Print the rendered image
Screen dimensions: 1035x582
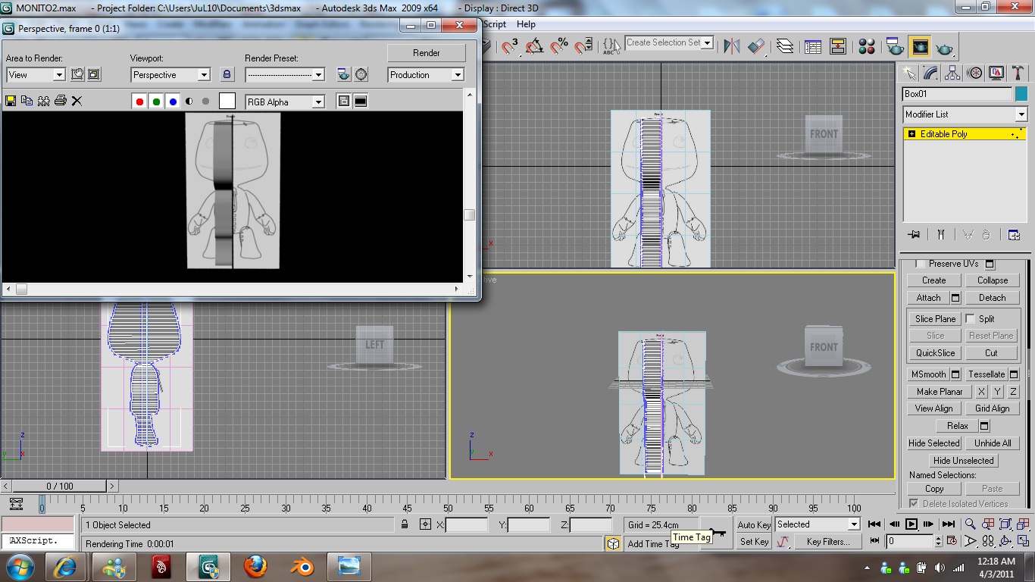61,101
